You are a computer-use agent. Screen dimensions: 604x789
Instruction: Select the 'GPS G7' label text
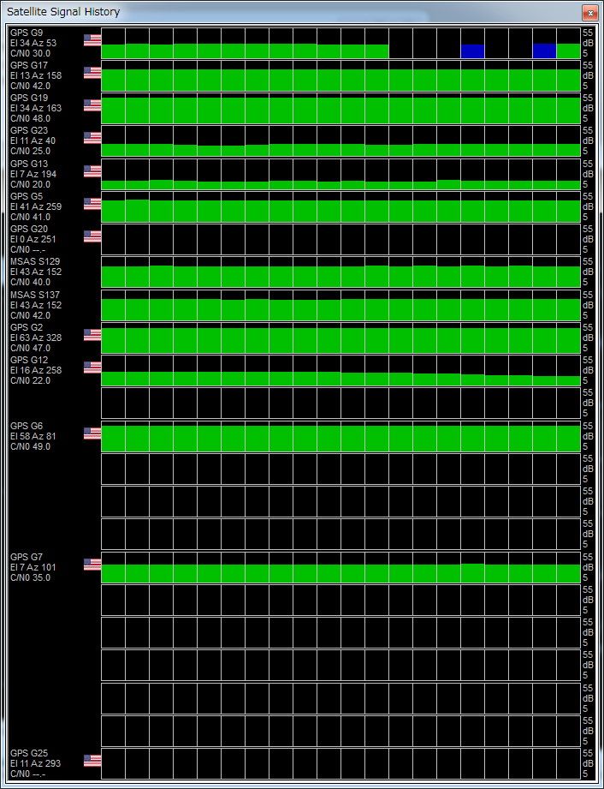27,557
